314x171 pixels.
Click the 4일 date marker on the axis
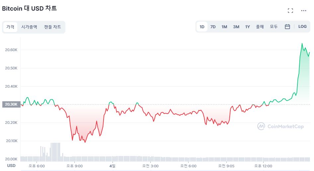click(113, 166)
